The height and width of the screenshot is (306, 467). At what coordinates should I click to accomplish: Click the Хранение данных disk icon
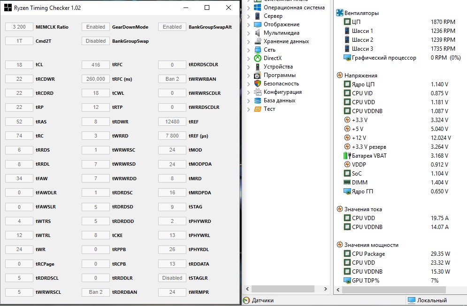click(x=258, y=41)
